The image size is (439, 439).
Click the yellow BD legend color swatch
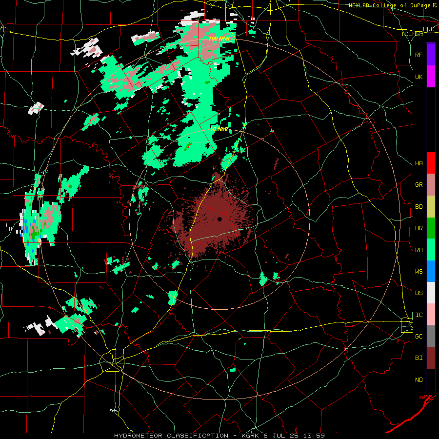tap(431, 207)
